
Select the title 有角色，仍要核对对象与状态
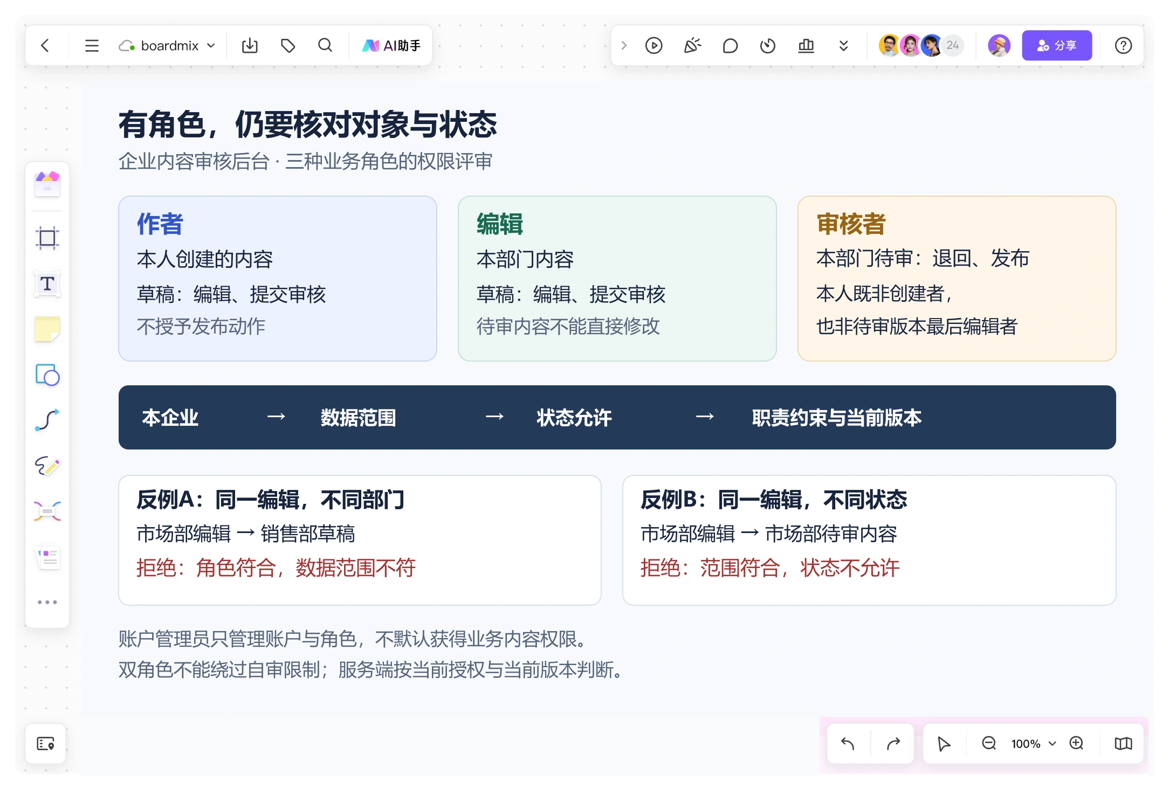tap(307, 124)
